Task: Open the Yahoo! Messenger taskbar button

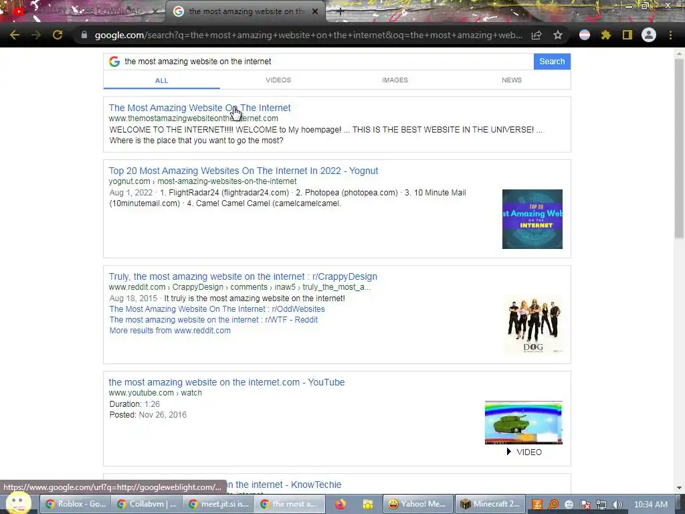Action: coord(417,504)
